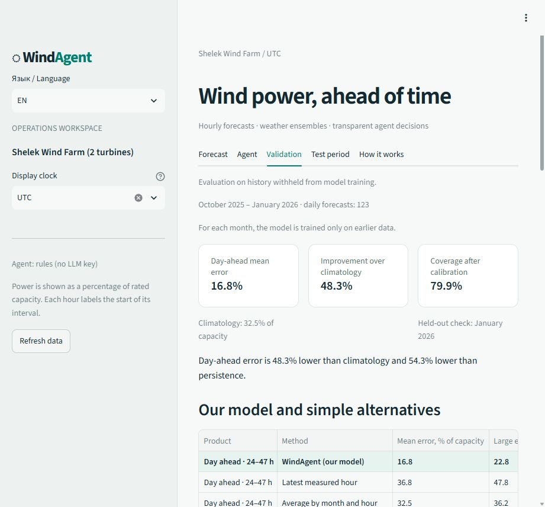Image resolution: width=545 pixels, height=507 pixels.
Task: Click the OPERATIONS WORKSPACE heading
Action: point(57,129)
